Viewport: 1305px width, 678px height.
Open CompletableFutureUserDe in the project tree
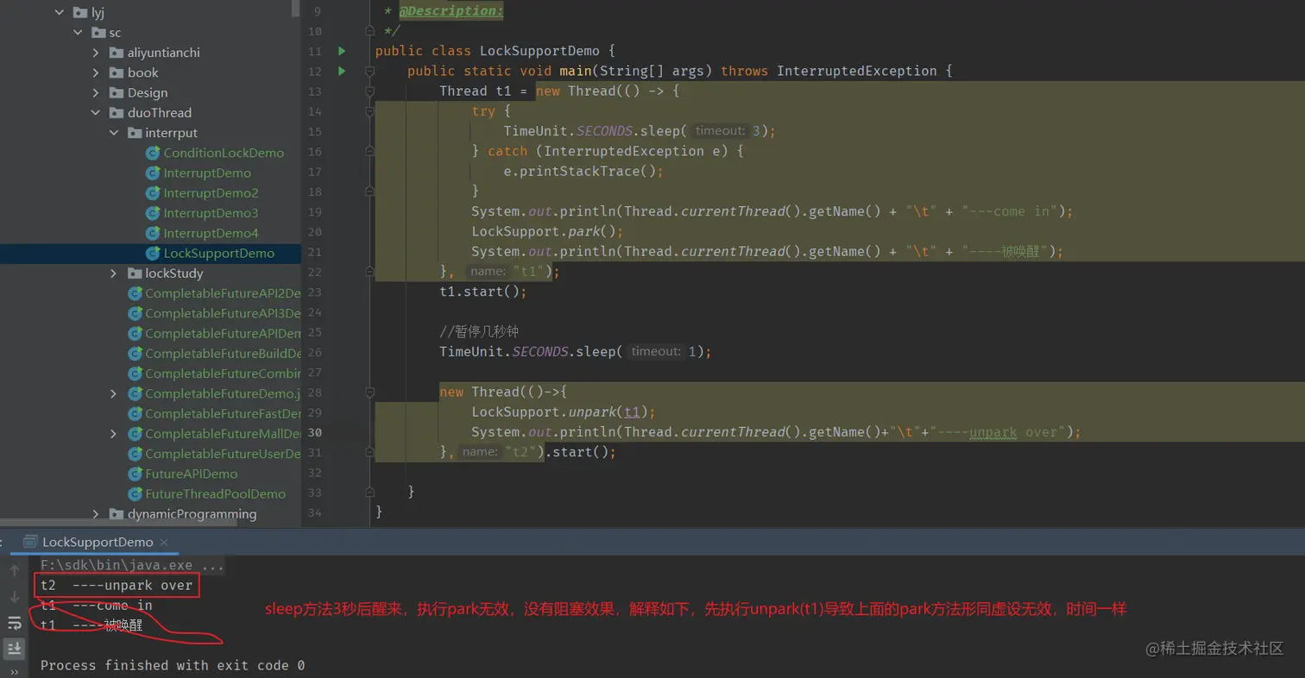[223, 454]
